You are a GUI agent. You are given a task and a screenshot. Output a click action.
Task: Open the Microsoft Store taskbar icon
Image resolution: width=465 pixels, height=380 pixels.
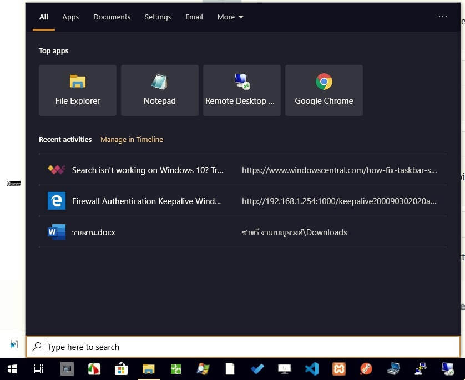[122, 369]
